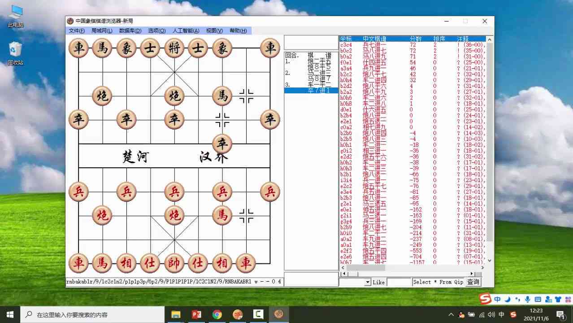Pick the black pawn advanced to the river
The width and height of the screenshot is (573, 323).
tap(222, 144)
